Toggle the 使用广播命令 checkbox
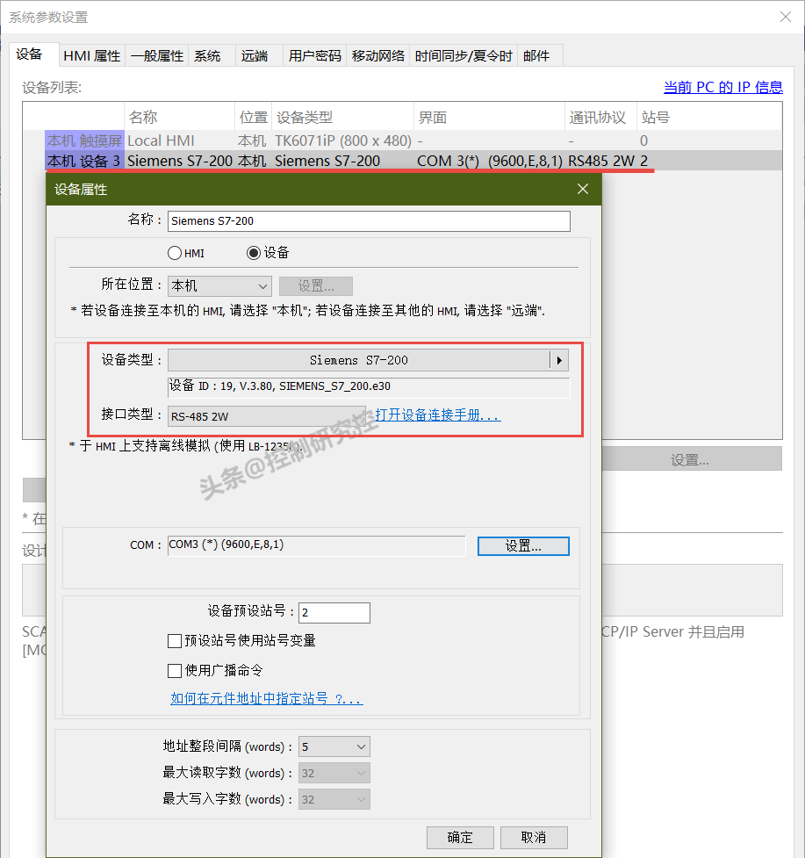The width and height of the screenshot is (805, 858). pos(175,671)
